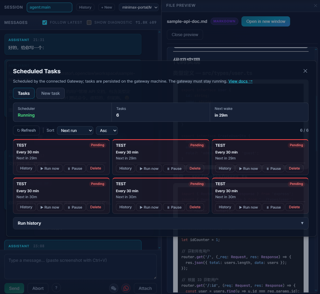Pause the top-left pending TEST task
Viewport: 320px width, 294px height.
[75, 168]
